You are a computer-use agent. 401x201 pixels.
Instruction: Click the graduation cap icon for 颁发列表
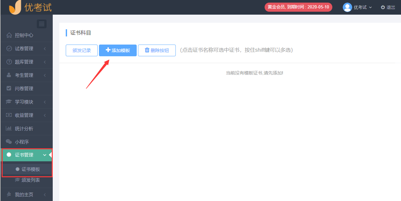click(x=18, y=180)
